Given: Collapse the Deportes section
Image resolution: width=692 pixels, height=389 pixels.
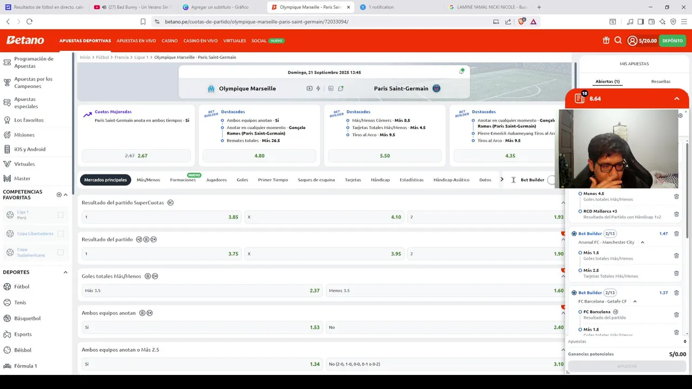Looking at the screenshot, I should 65,272.
